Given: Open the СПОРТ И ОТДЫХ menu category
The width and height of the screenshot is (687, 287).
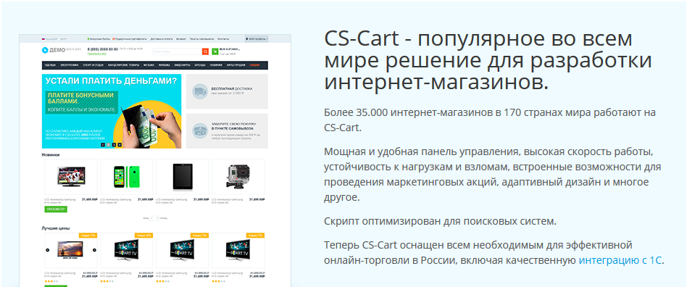Looking at the screenshot, I should pyautogui.click(x=93, y=65).
